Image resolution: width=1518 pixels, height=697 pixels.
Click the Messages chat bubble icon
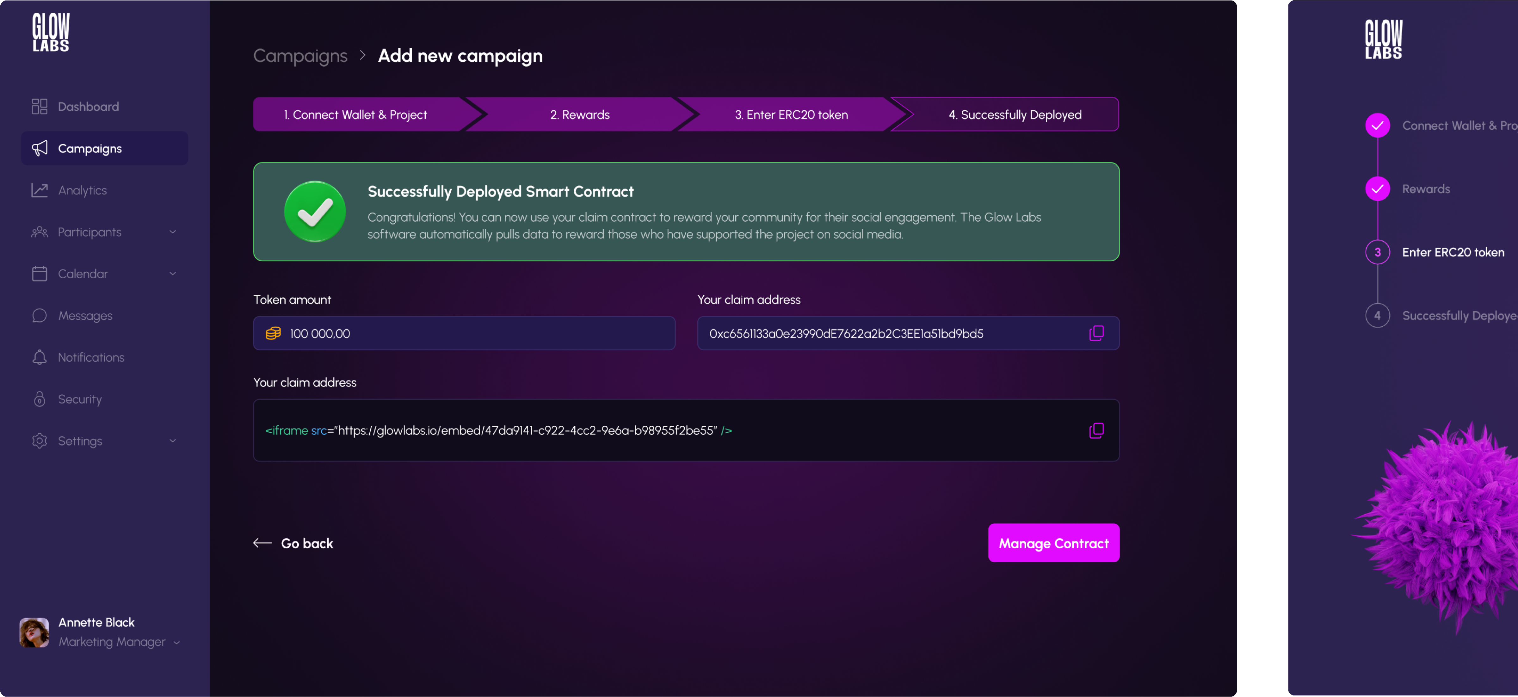click(40, 316)
